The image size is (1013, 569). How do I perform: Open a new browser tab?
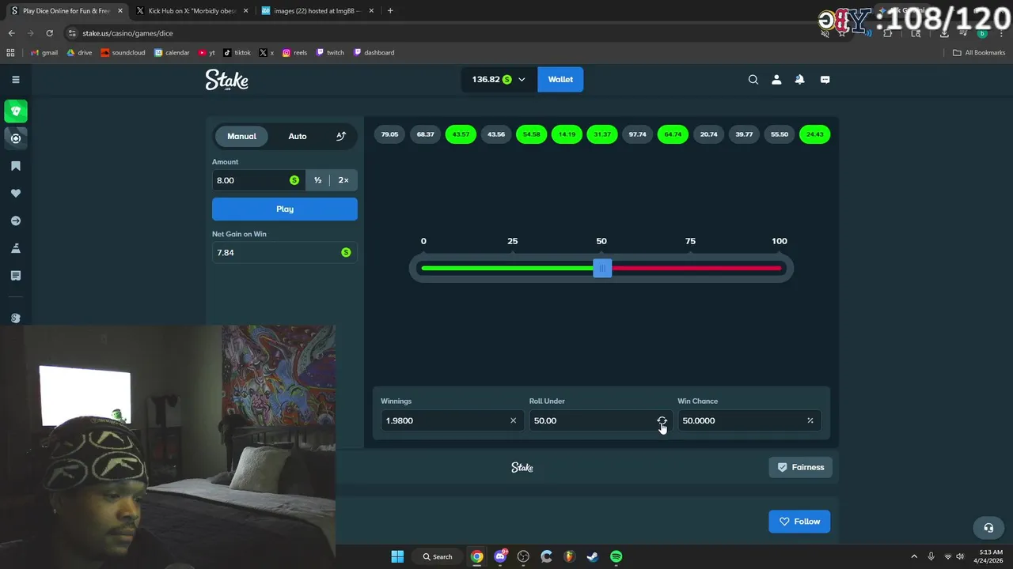point(390,11)
